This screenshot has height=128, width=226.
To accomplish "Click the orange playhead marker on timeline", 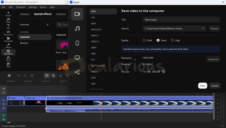I will click(x=101, y=107).
